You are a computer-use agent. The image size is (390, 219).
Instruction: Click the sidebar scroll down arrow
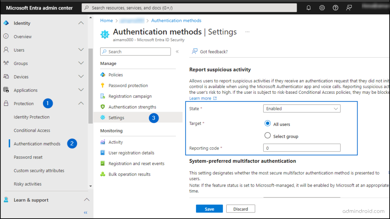click(91, 186)
